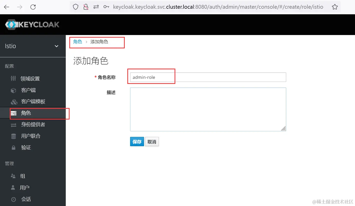Open 用户联合 menu item
355x206 pixels.
31,136
